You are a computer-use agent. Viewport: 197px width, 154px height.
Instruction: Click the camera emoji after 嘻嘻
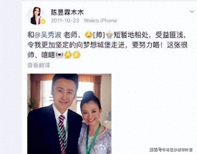pos(59,55)
